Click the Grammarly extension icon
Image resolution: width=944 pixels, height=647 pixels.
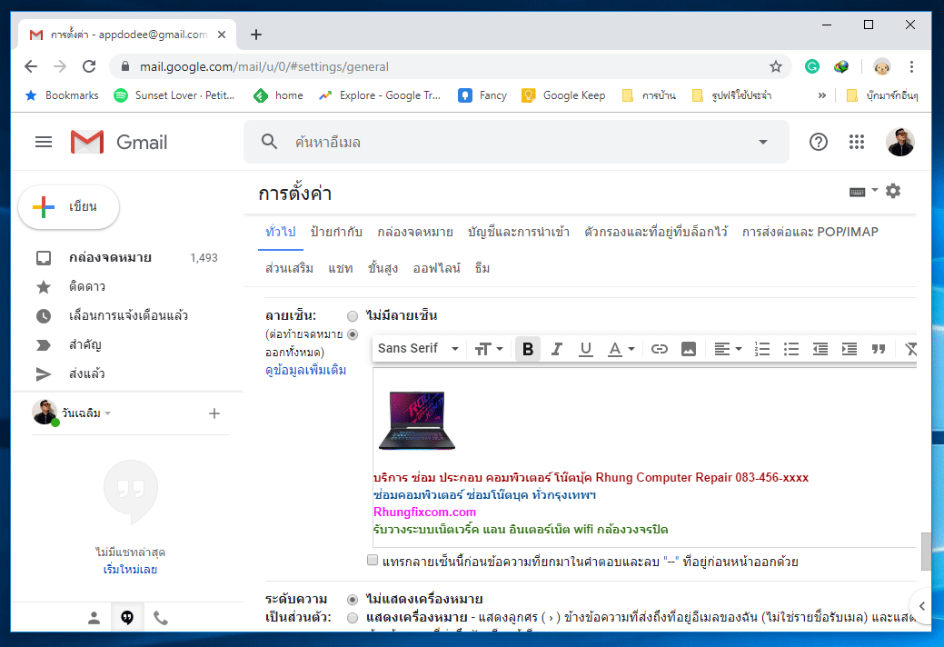click(x=812, y=67)
